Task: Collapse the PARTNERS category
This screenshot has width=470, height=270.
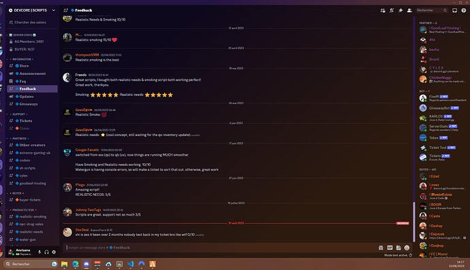Action: [x=20, y=138]
